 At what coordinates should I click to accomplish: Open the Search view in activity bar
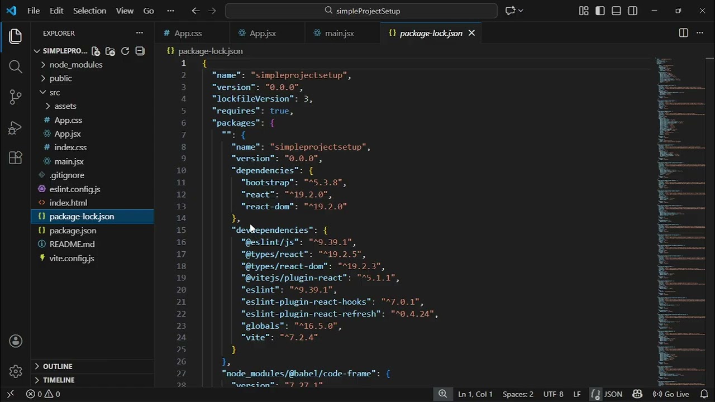tap(16, 67)
